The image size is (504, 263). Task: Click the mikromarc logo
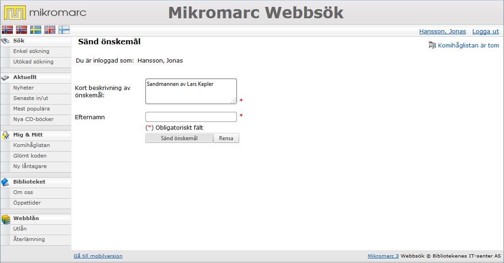(45, 13)
